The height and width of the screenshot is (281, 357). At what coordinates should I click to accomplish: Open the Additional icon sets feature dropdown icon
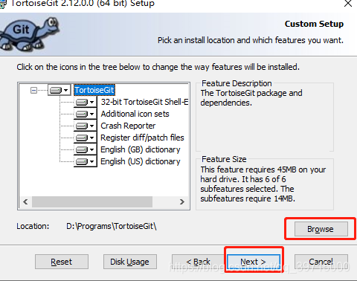85,114
